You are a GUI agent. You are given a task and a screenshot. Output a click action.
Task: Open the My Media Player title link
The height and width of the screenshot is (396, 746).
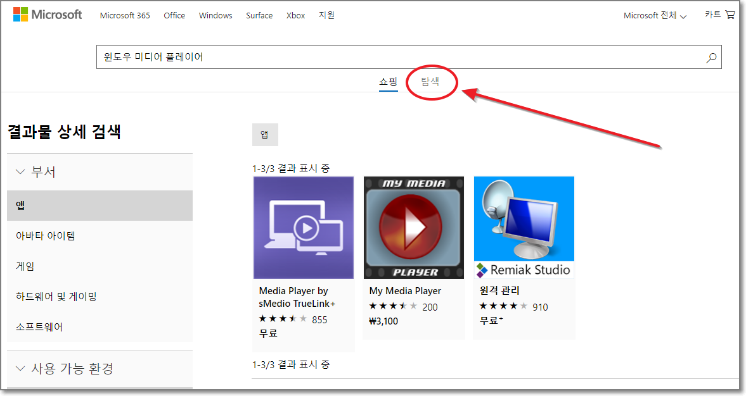406,291
